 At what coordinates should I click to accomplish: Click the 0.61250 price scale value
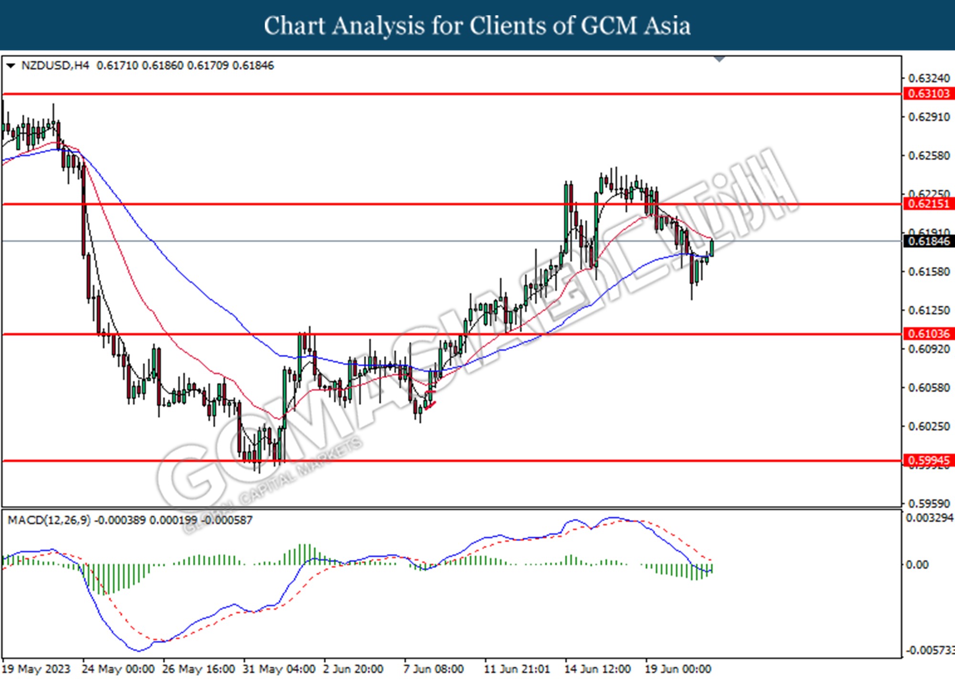(x=929, y=310)
